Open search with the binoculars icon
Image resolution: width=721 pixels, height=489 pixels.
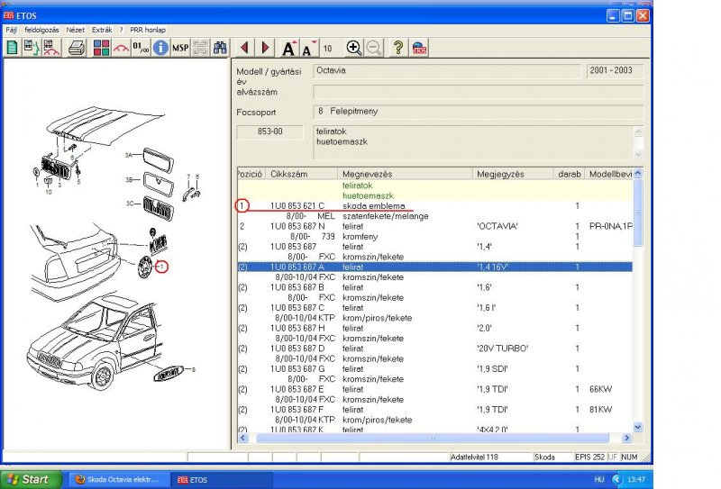pos(220,48)
